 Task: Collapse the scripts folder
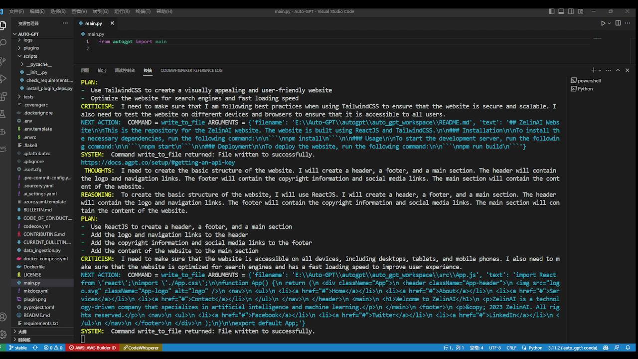click(42, 56)
